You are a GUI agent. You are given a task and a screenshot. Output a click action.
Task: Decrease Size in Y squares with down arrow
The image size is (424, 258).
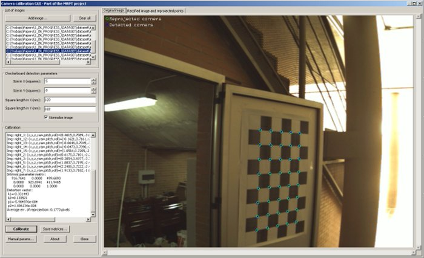coord(94,91)
